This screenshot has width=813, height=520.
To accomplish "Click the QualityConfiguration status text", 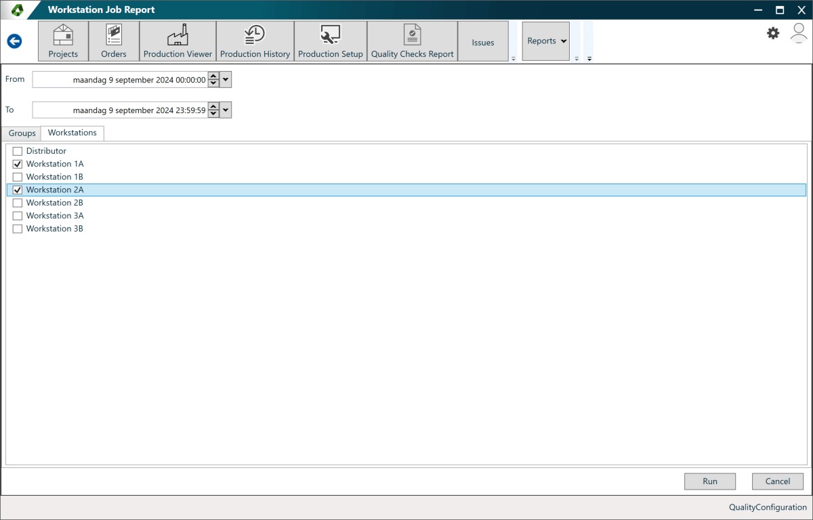I will 768,507.
